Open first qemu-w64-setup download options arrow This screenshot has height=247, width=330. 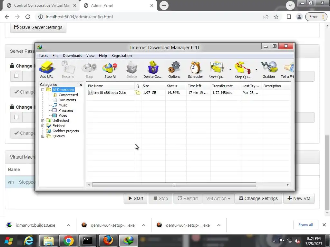tap(144, 225)
